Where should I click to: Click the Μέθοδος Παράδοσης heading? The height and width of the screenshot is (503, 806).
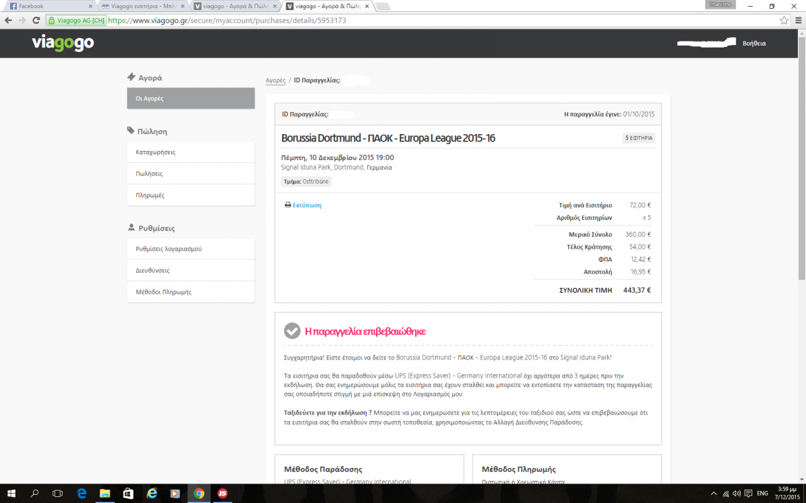tap(323, 469)
